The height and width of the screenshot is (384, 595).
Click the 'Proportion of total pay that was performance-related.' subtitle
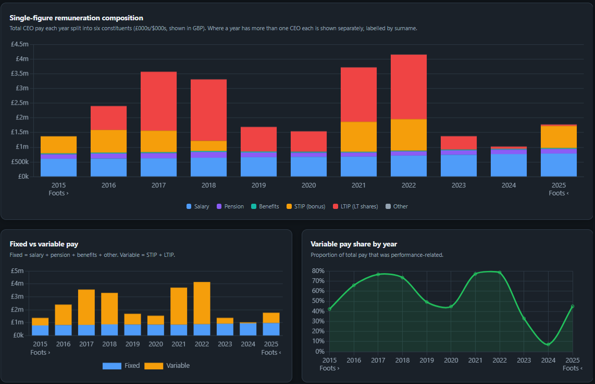tap(377, 255)
